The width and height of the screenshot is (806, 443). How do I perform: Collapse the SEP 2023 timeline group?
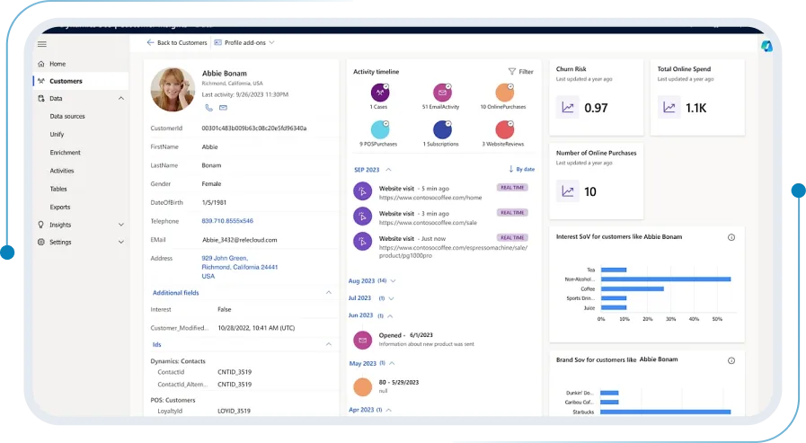388,170
